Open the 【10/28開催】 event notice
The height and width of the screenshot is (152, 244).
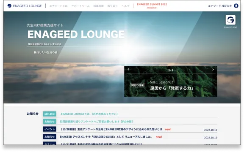tap(111, 129)
